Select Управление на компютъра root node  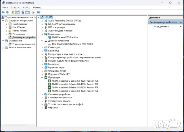point(20,17)
